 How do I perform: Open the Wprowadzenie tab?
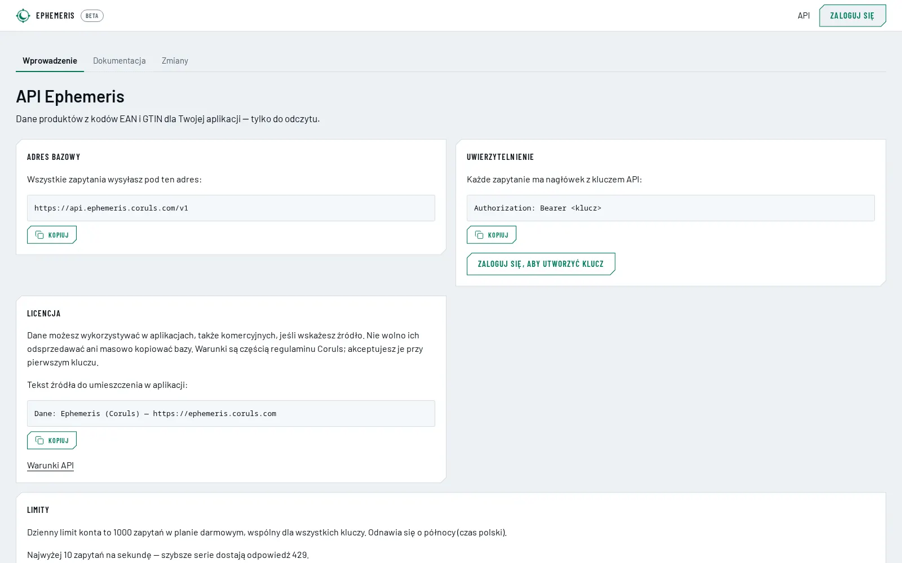pos(50,60)
